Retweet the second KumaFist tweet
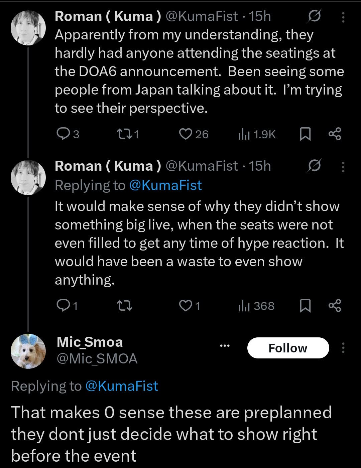 [x=126, y=306]
